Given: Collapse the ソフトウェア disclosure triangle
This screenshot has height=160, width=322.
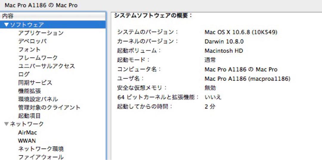Looking at the screenshot, I should coord(7,25).
